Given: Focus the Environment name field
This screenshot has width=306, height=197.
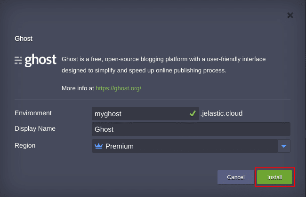Looking at the screenshot, I should tap(145, 113).
